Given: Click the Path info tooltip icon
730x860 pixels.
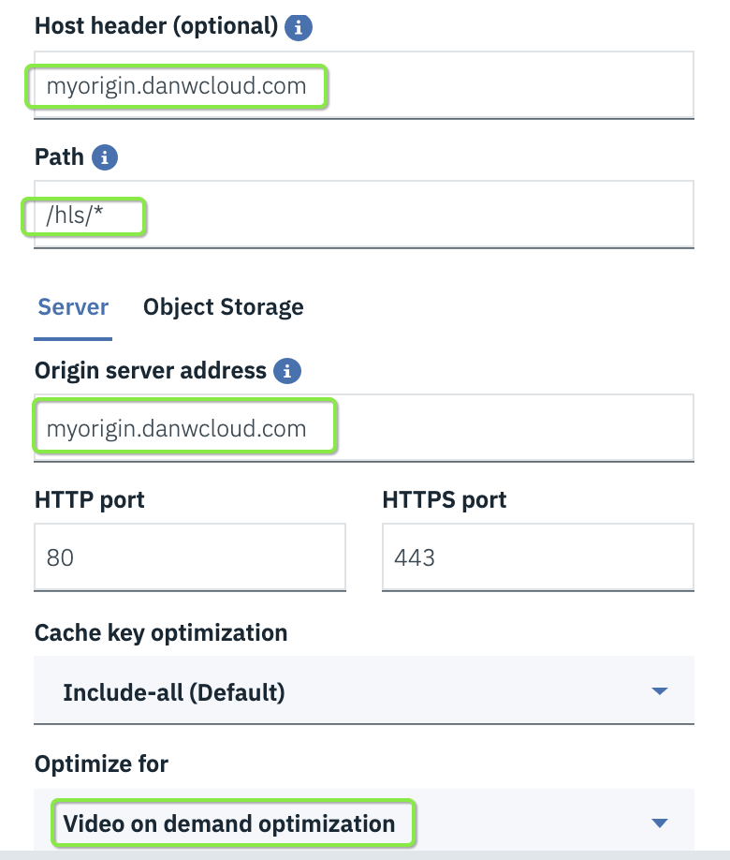Looking at the screenshot, I should pyautogui.click(x=103, y=156).
